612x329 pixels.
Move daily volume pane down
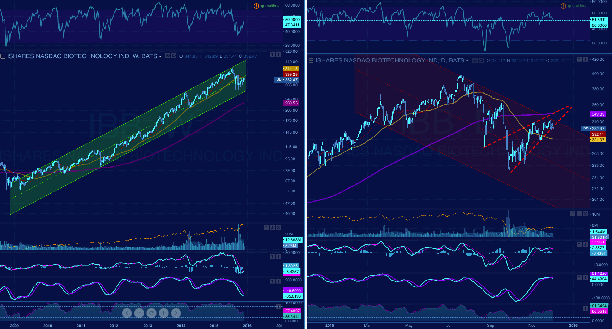click(579, 214)
